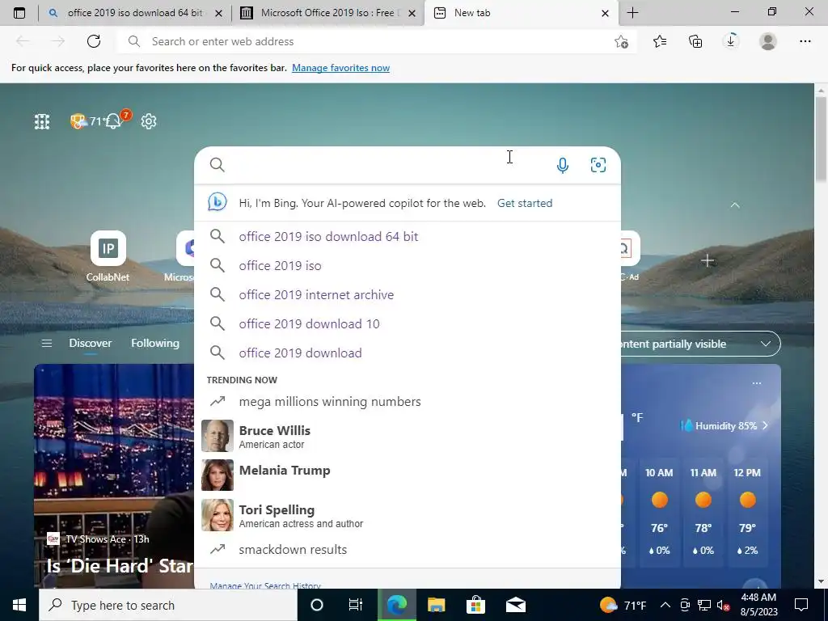Image resolution: width=828 pixels, height=621 pixels.
Task: Open Windows Start menu
Action: 19,605
